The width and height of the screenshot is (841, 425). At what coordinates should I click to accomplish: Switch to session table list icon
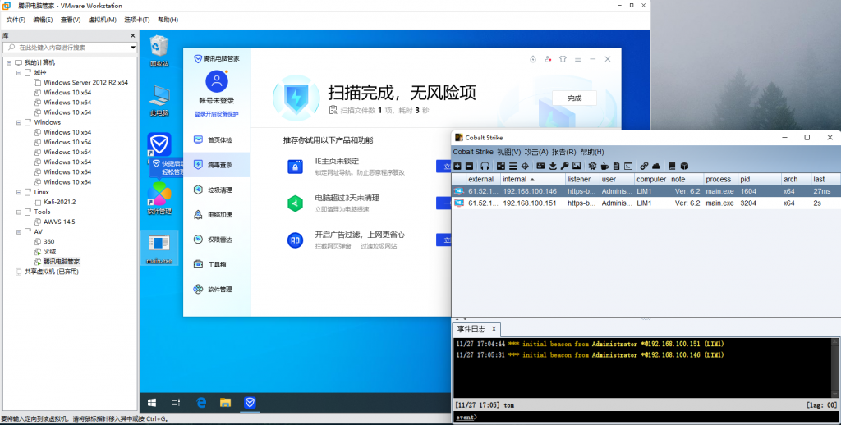click(512, 166)
